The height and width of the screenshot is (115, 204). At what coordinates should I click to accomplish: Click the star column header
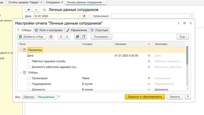click(x=149, y=44)
